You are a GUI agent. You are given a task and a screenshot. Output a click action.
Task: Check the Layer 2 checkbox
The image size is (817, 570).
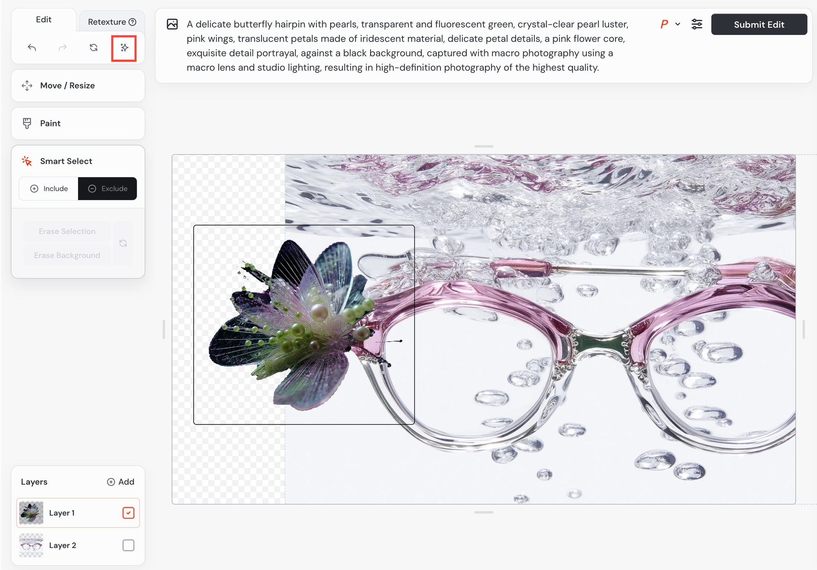pos(128,545)
